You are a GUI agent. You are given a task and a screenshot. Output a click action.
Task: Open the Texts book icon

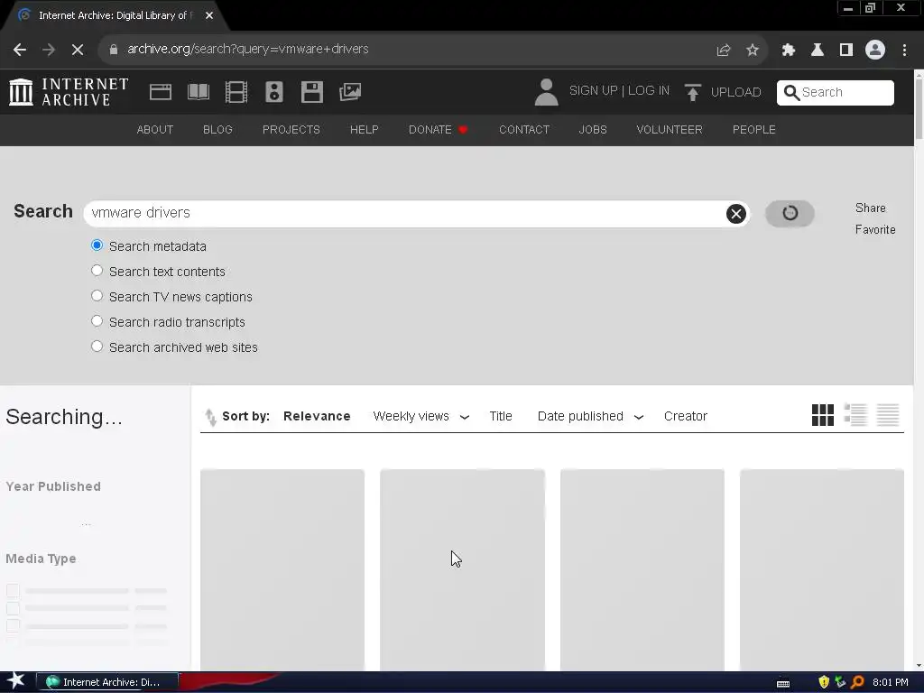point(199,92)
